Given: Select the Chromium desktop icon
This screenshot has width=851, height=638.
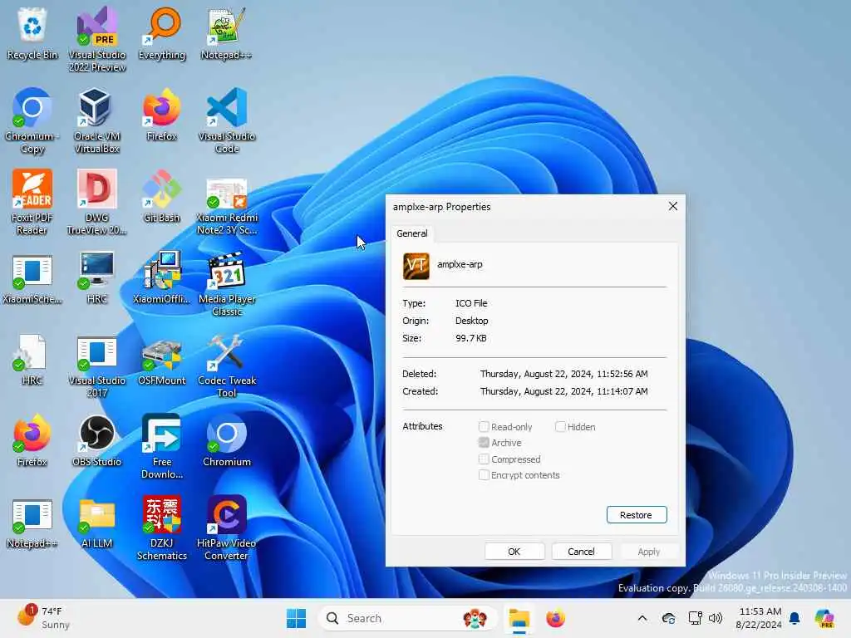Looking at the screenshot, I should click(226, 440).
